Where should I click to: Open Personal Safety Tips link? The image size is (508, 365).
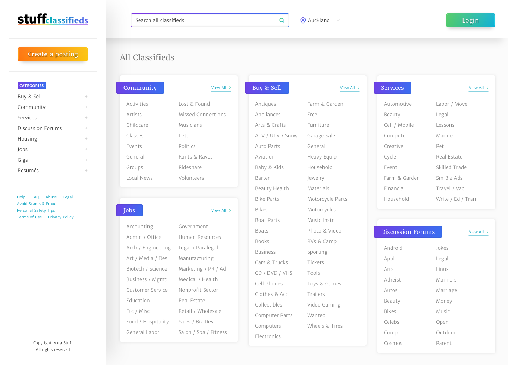point(36,210)
